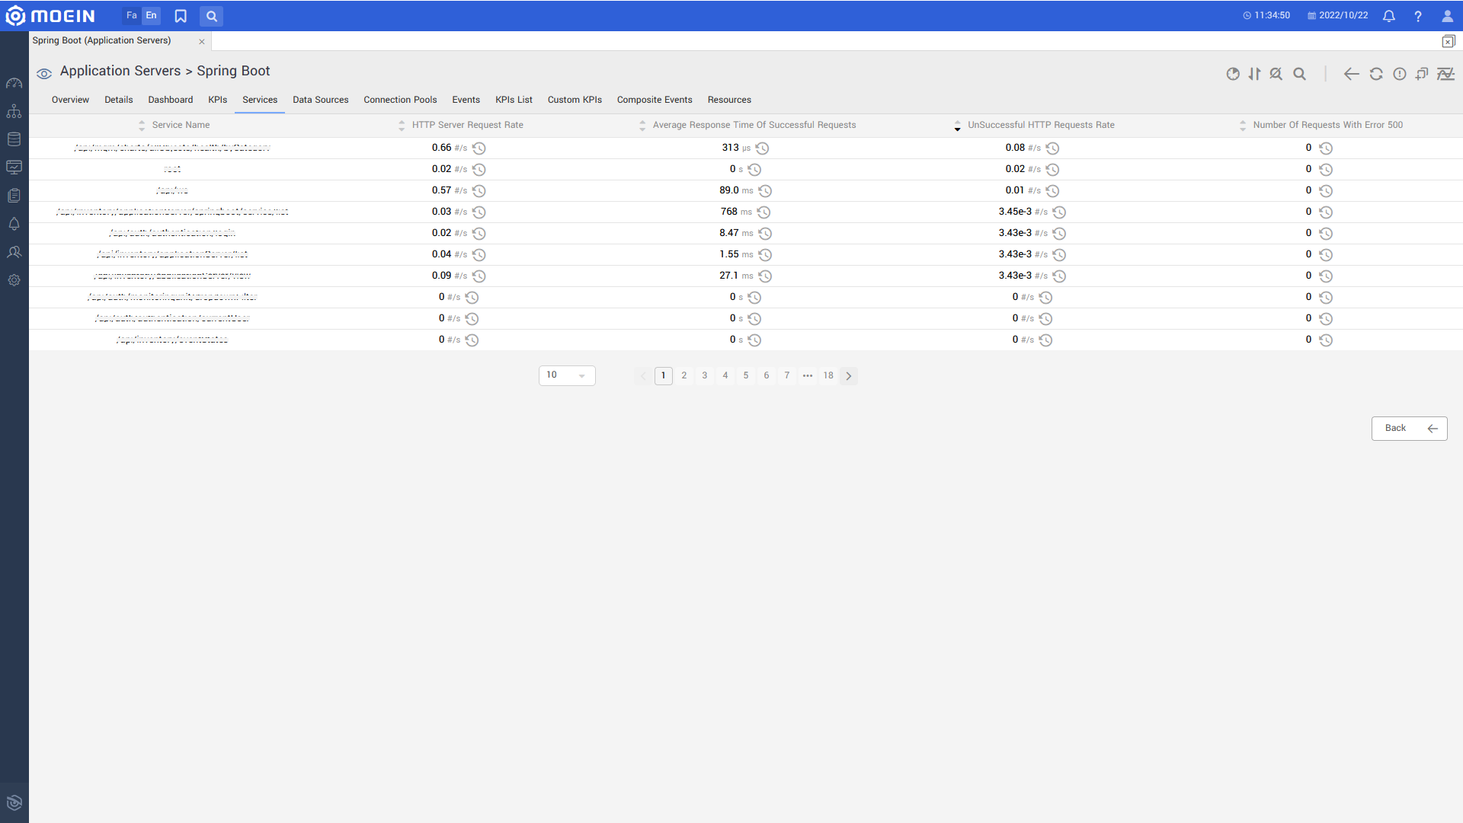The height and width of the screenshot is (823, 1463).
Task: Click the search icon in top bar
Action: click(x=212, y=16)
